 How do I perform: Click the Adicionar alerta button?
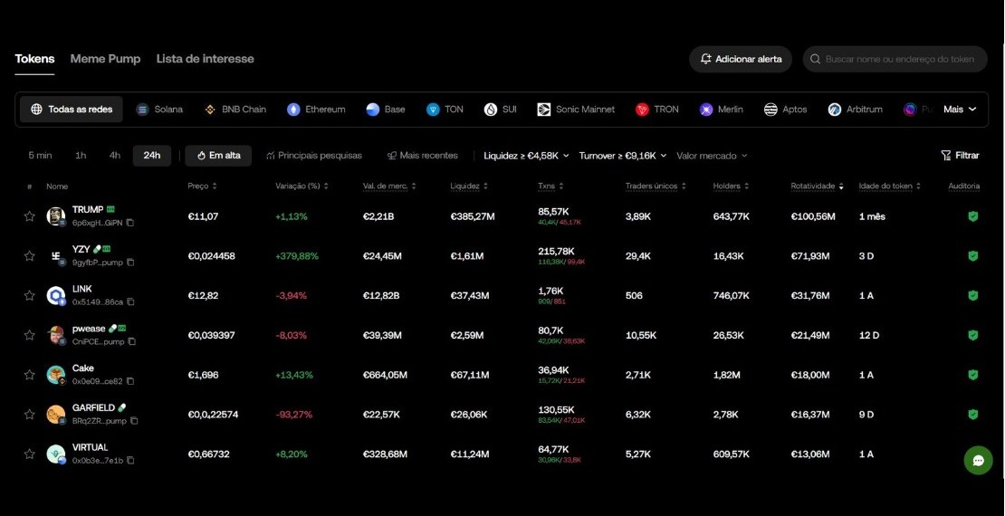tap(740, 59)
